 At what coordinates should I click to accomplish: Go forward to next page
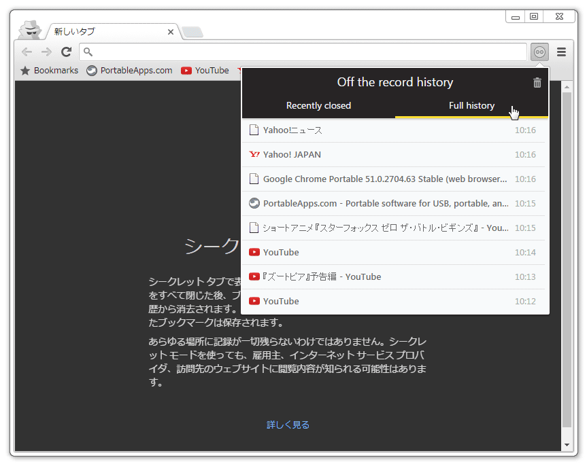46,52
